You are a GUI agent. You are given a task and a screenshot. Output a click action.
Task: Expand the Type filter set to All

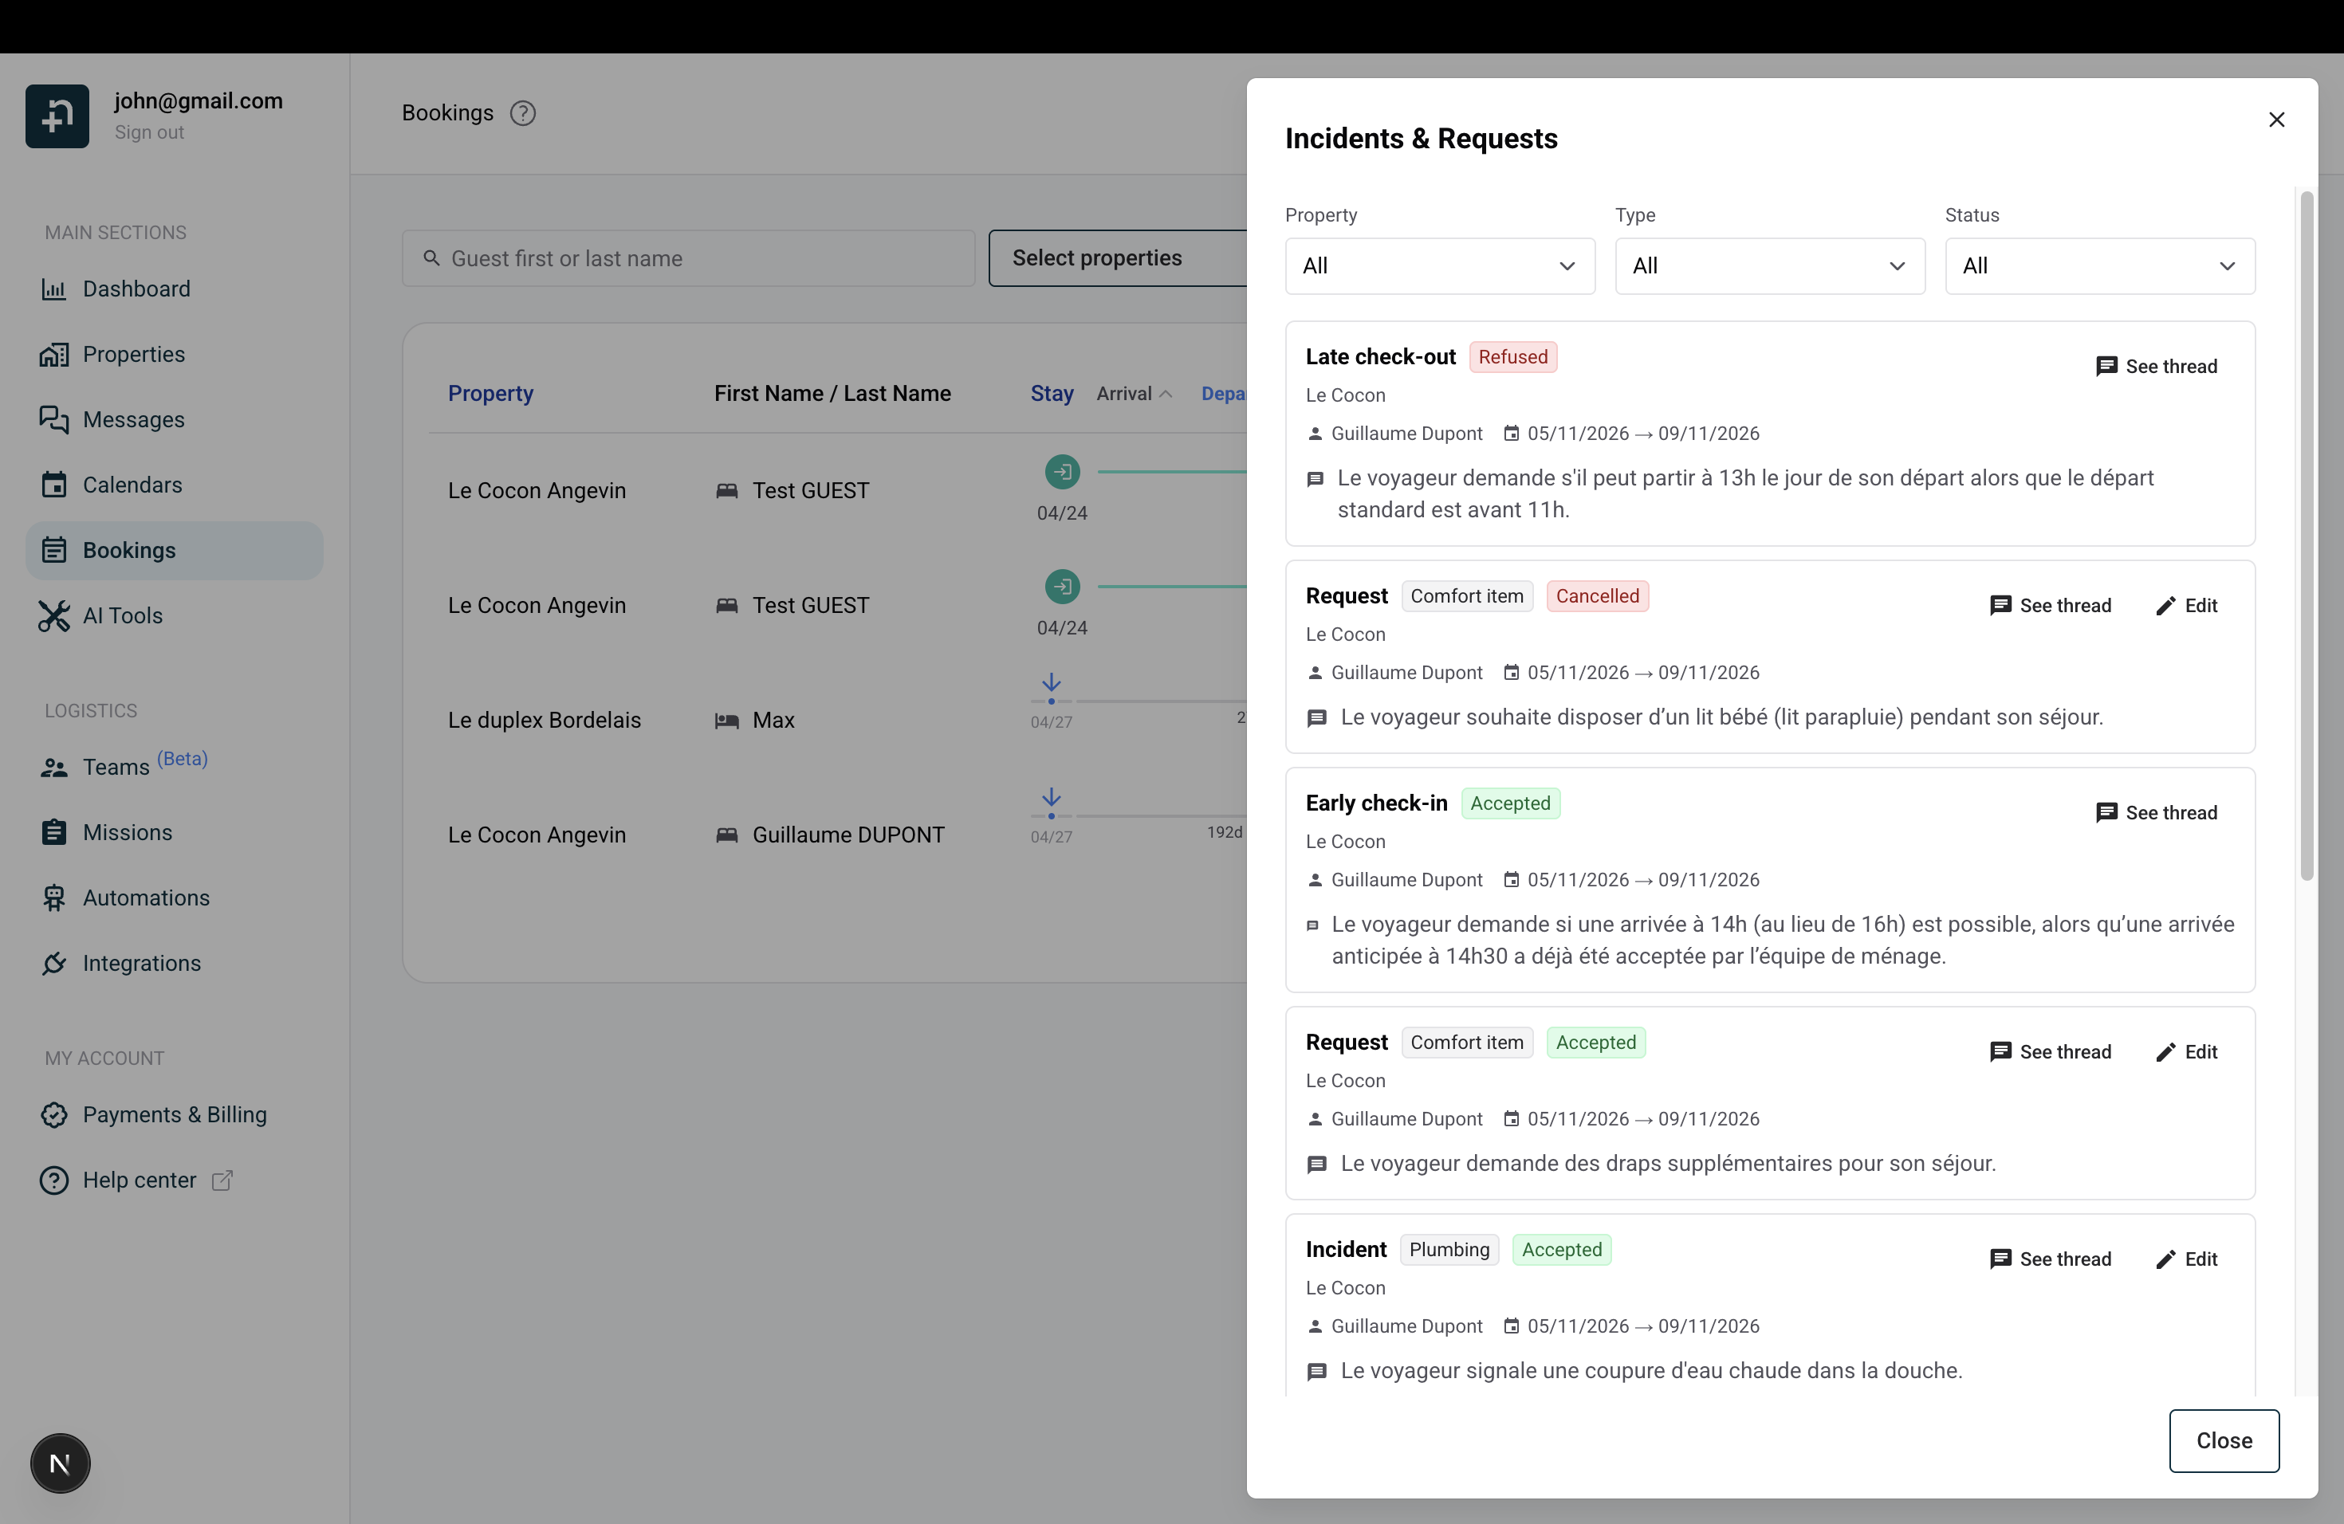coord(1769,265)
